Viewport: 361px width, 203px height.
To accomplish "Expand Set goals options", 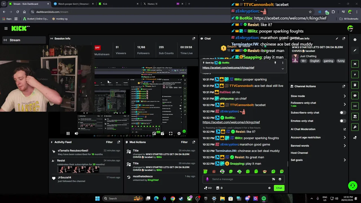I will tap(345, 160).
